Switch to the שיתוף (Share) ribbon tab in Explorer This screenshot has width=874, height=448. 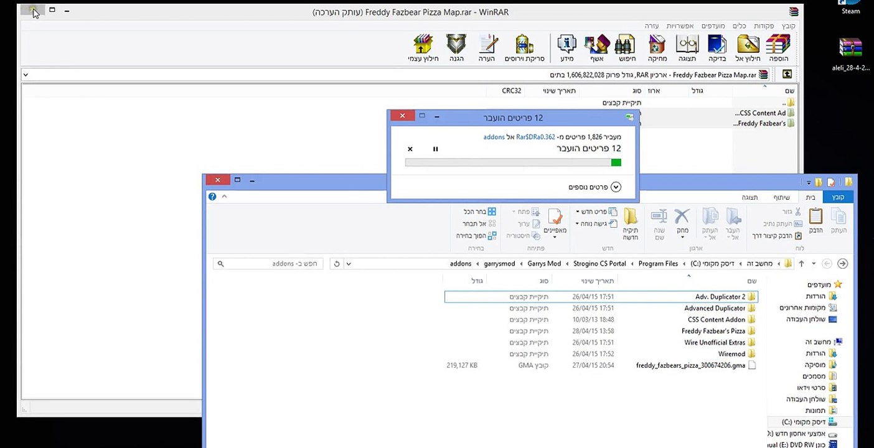[782, 197]
